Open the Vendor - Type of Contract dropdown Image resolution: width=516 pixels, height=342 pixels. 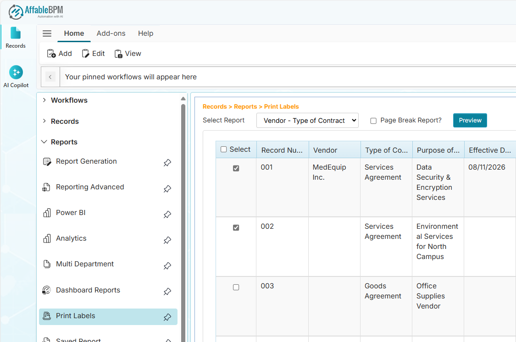tap(307, 120)
